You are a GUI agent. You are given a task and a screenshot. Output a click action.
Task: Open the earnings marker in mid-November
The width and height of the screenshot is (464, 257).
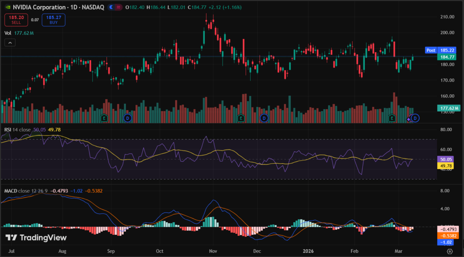241,118
